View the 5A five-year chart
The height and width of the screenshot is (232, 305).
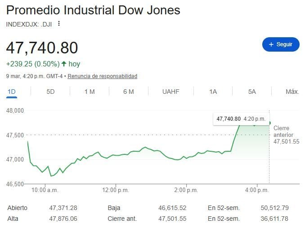(x=252, y=92)
